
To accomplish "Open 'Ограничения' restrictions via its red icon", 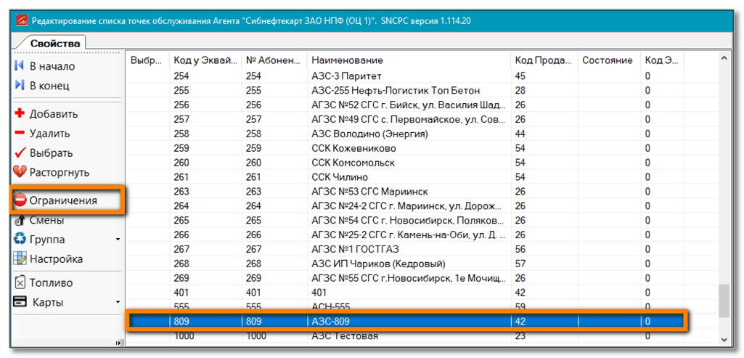I will click(x=20, y=200).
